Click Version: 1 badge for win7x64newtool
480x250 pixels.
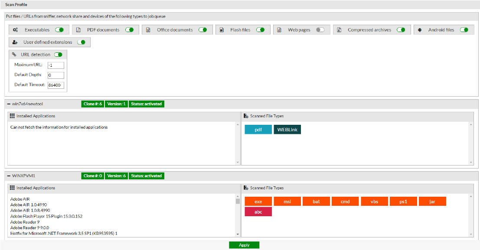[116, 104]
